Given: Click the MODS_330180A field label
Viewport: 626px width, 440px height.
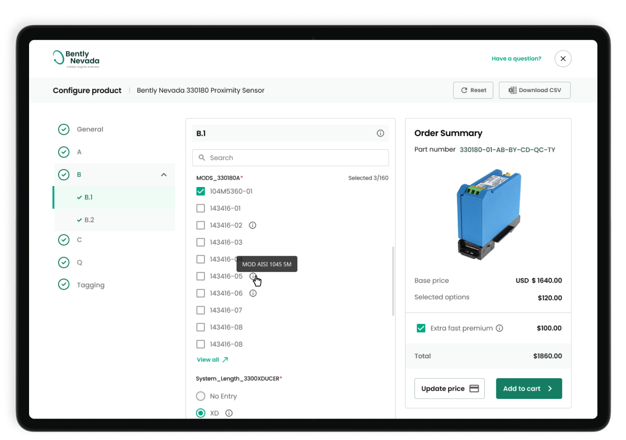Looking at the screenshot, I should click(220, 178).
